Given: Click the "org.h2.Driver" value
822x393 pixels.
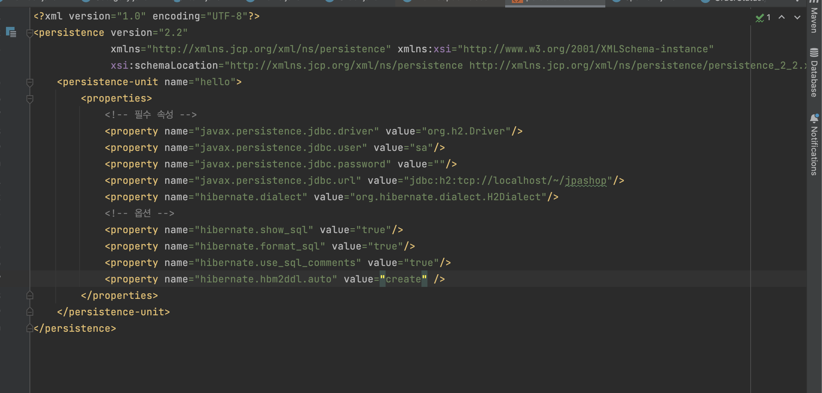Looking at the screenshot, I should point(466,131).
